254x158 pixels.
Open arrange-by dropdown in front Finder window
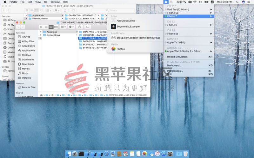(63, 27)
